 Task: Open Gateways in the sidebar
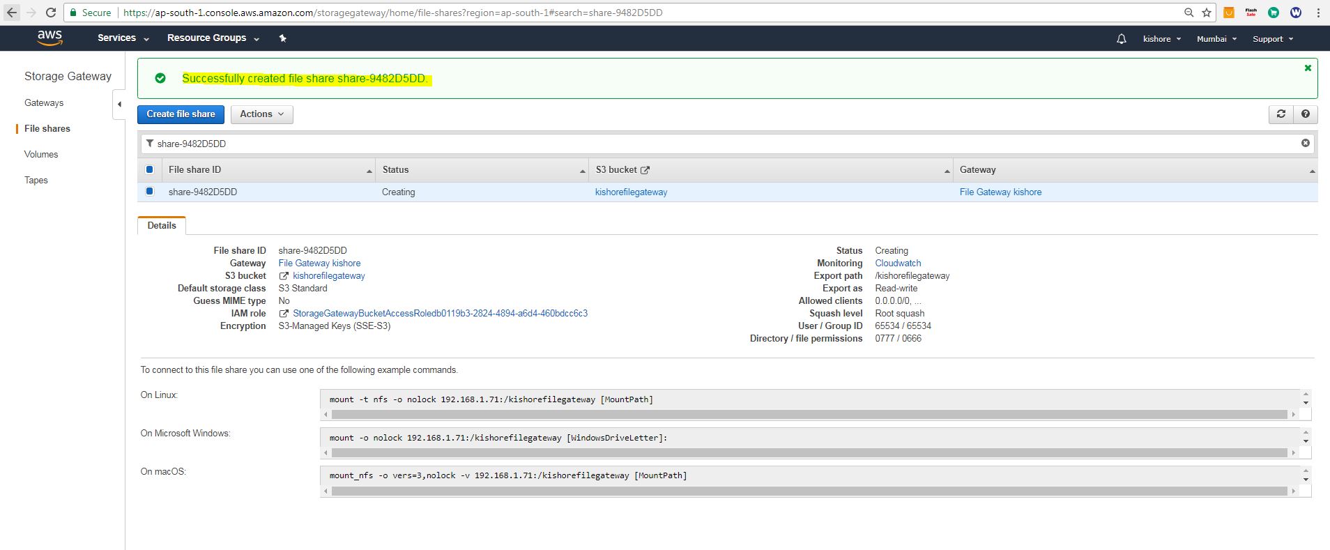(x=44, y=102)
